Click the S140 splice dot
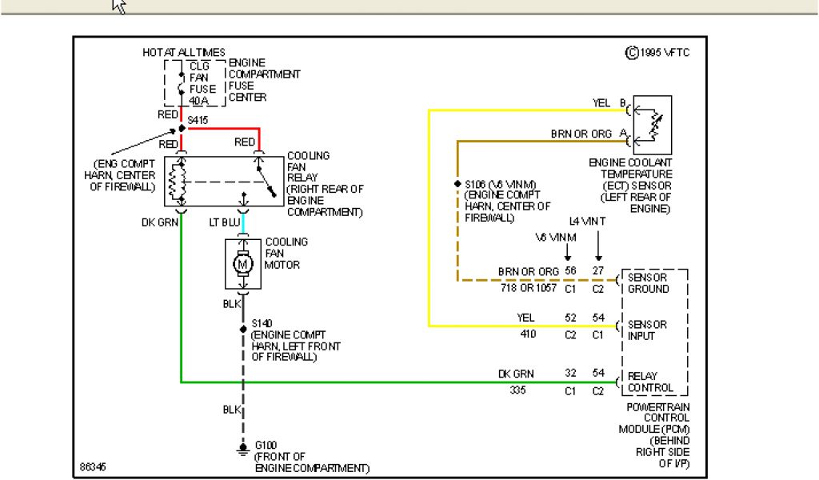This screenshot has height=480, width=819. tap(242, 329)
